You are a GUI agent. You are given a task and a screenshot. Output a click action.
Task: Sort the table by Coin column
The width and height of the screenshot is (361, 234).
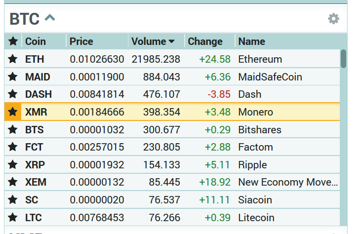(36, 41)
